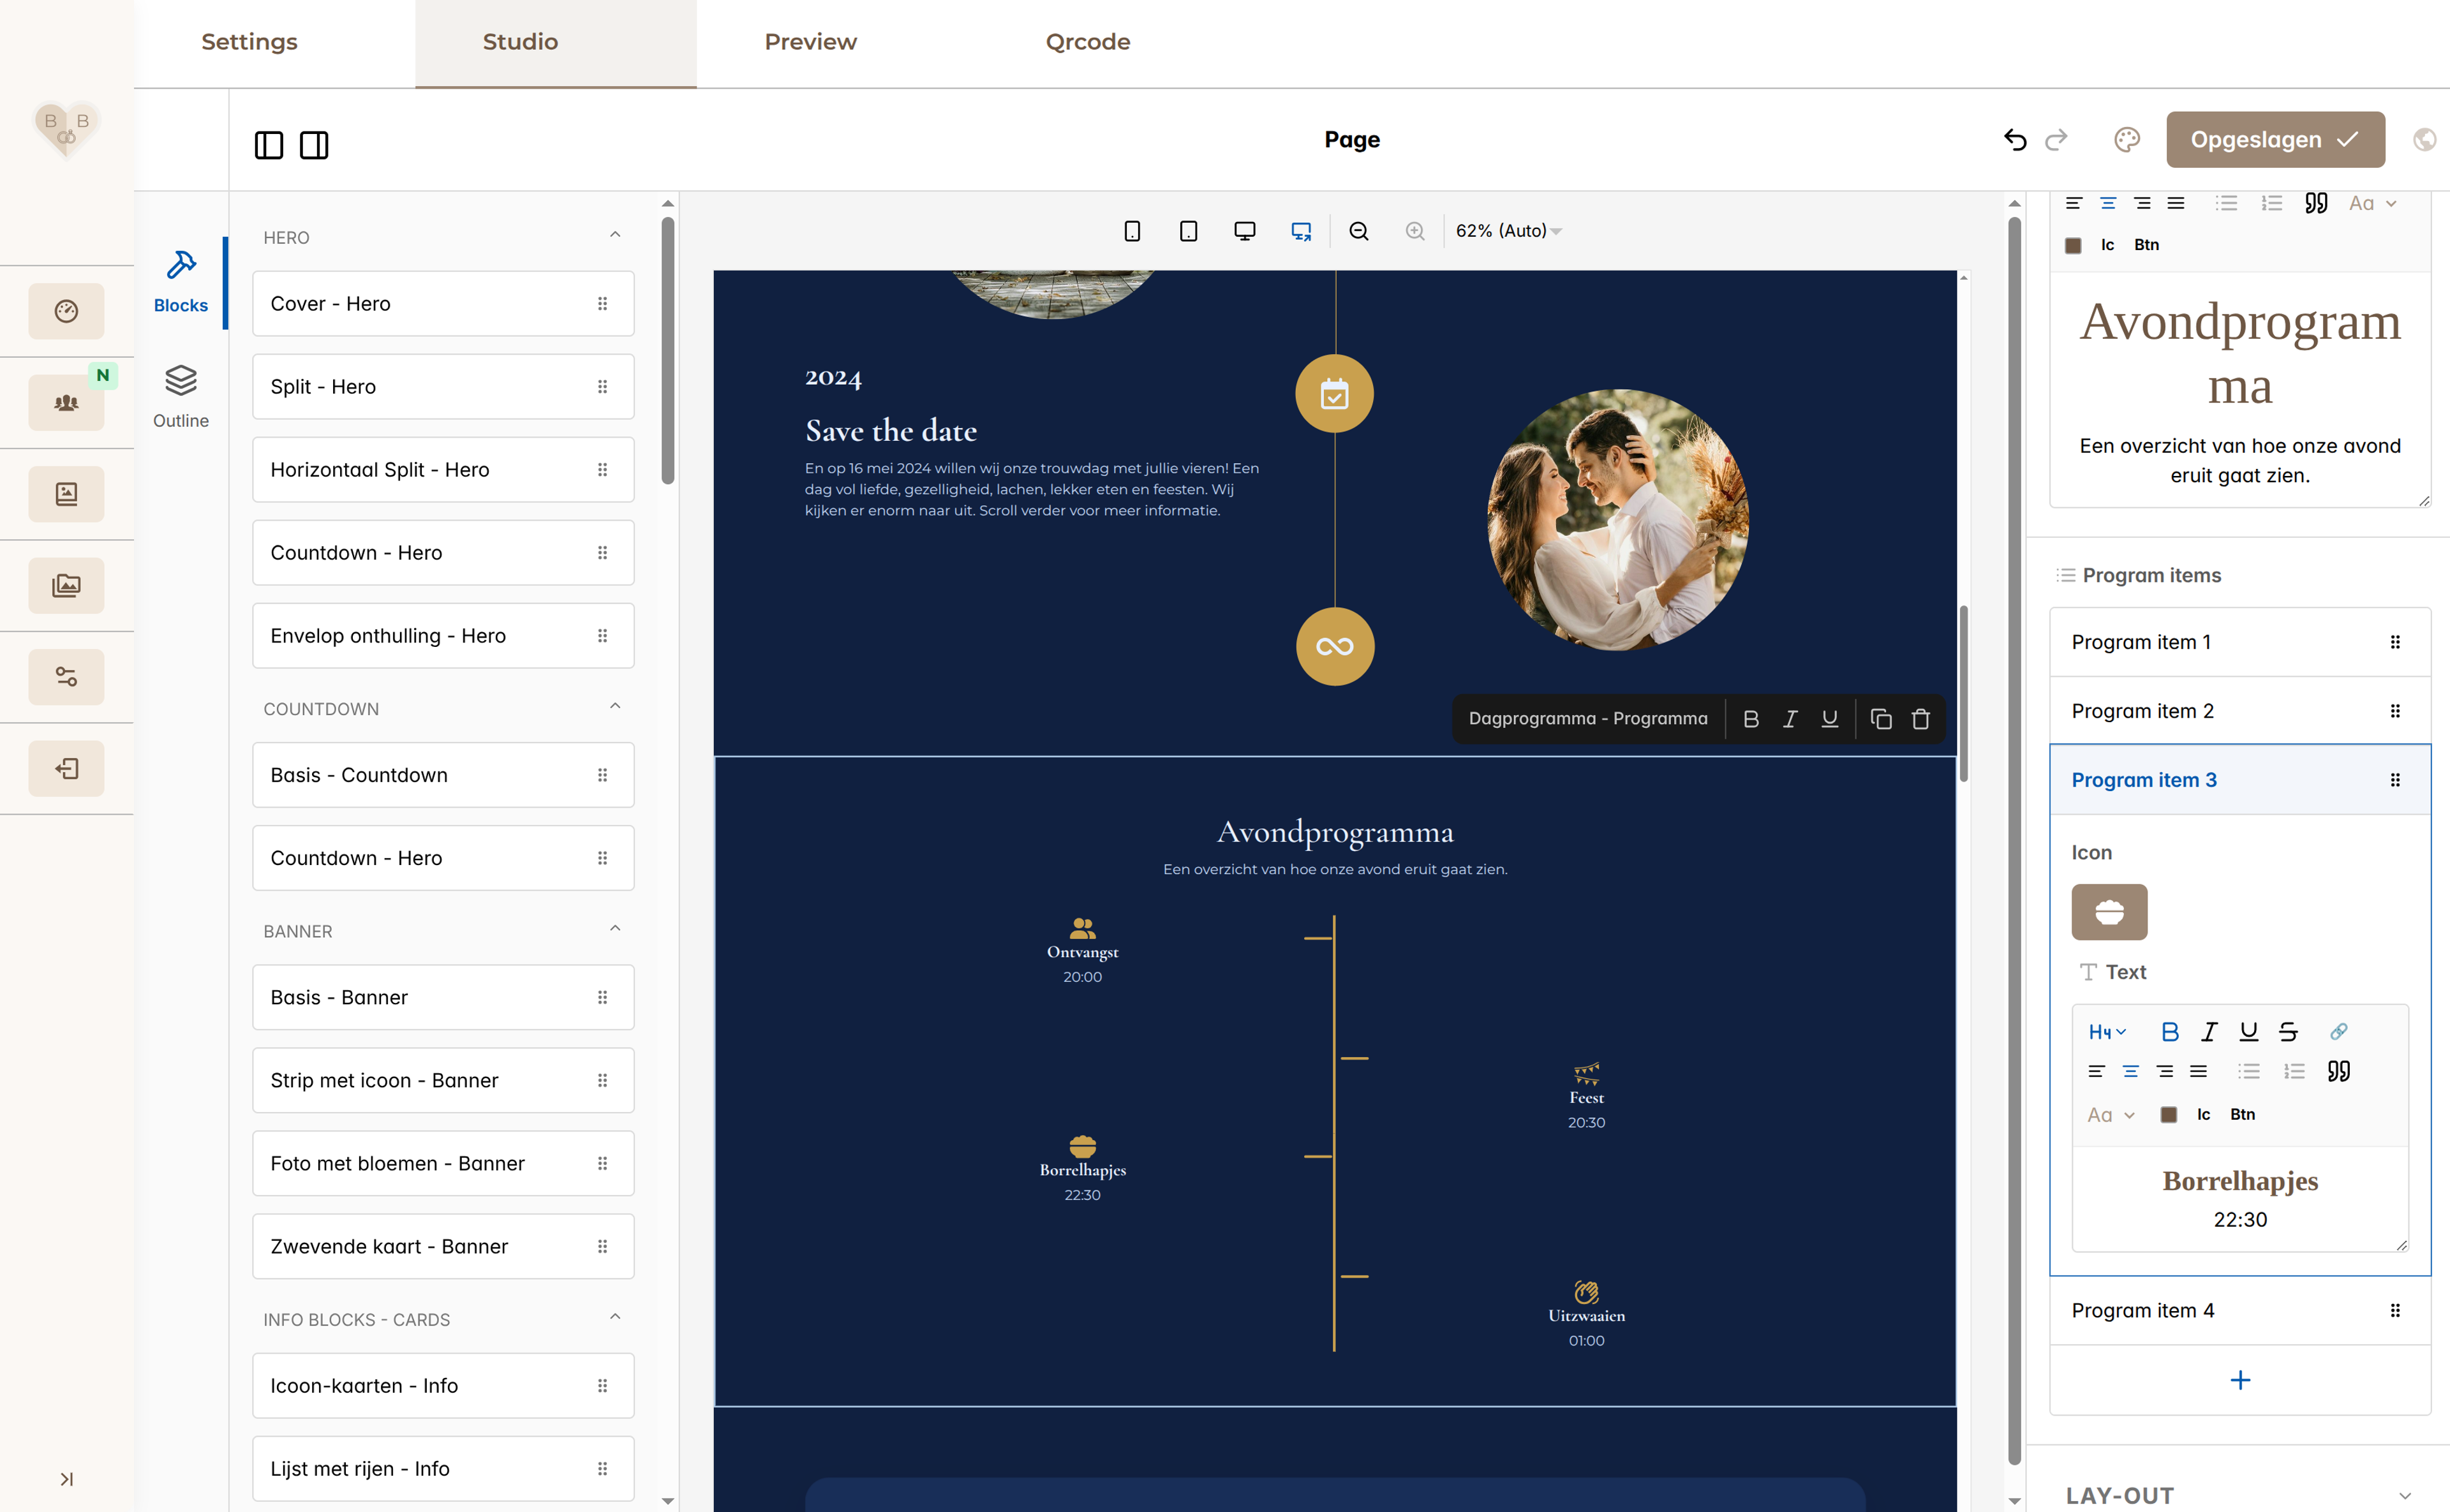The height and width of the screenshot is (1512, 2450).
Task: Delete the Dagprogramma block
Action: (x=1920, y=719)
